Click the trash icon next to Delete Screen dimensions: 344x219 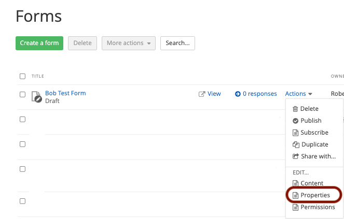295,109
